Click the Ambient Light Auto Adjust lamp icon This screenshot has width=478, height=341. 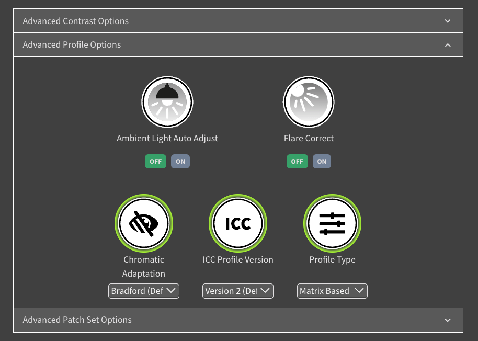point(167,102)
